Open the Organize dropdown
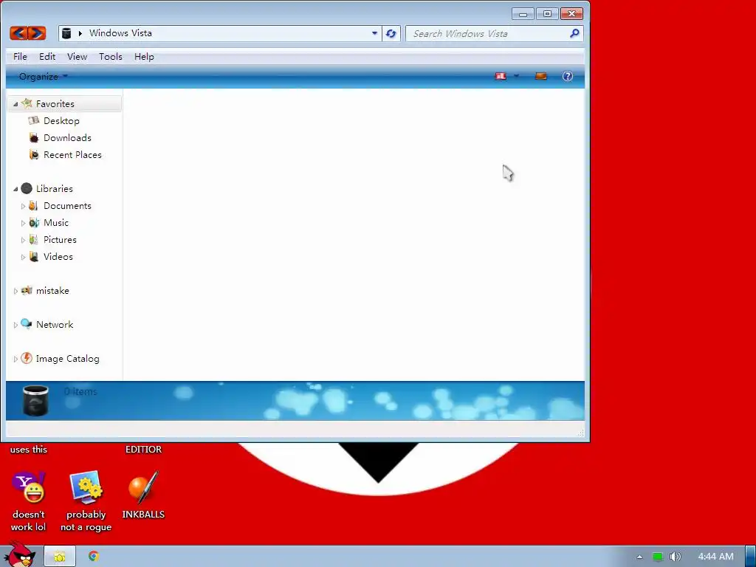 pos(43,76)
